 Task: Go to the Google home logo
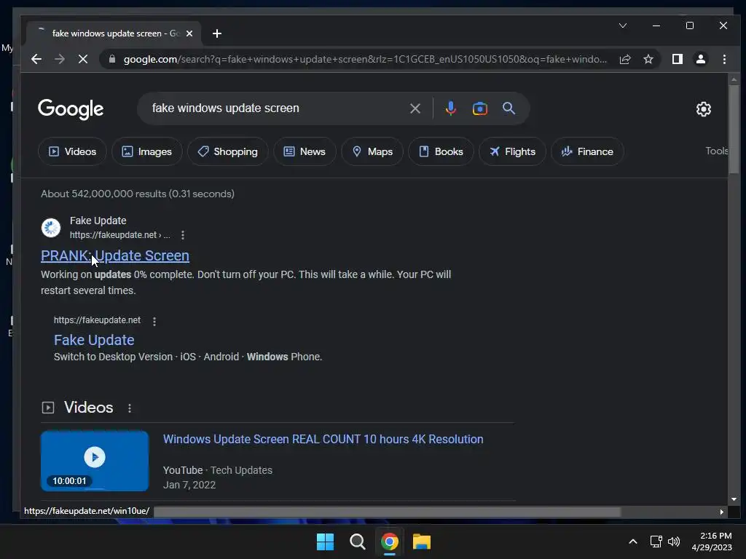(x=71, y=109)
